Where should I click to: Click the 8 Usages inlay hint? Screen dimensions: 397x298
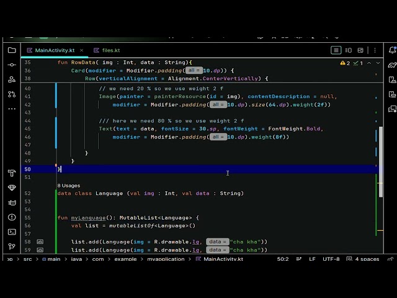(69, 186)
